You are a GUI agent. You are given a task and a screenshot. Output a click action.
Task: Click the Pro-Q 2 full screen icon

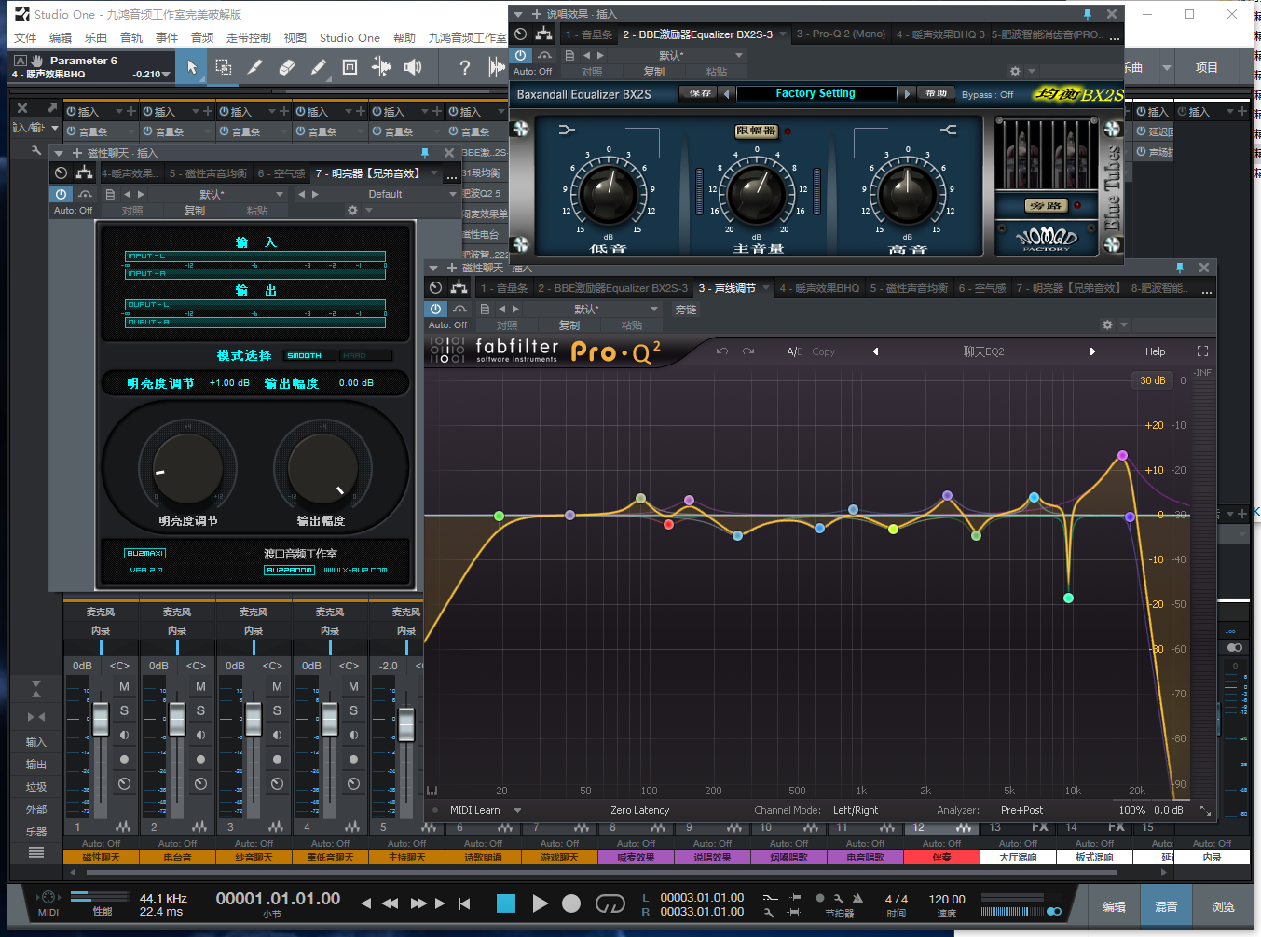tap(1202, 351)
